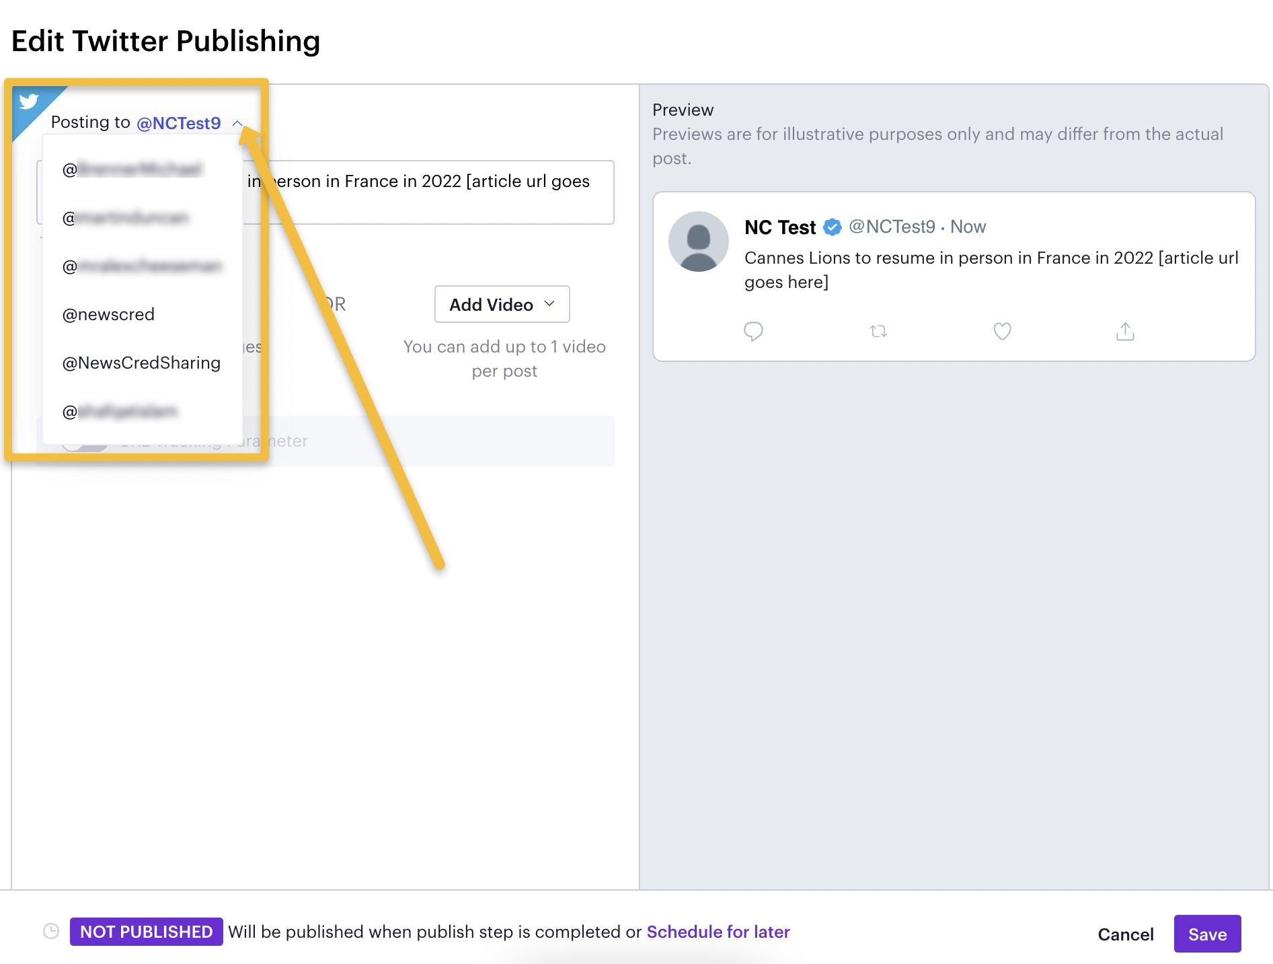The height and width of the screenshot is (964, 1273).
Task: Select the @newscred account
Action: point(108,314)
